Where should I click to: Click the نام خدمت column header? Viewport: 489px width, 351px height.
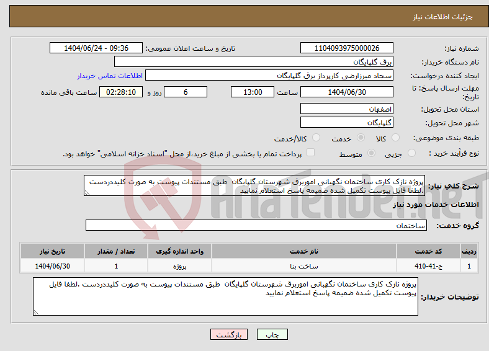304,251
